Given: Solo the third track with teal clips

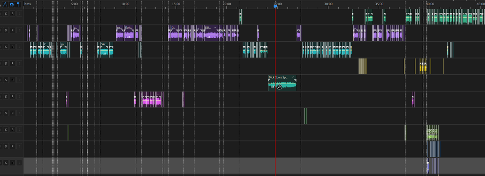Looking at the screenshot, I should (x=6, y=47).
